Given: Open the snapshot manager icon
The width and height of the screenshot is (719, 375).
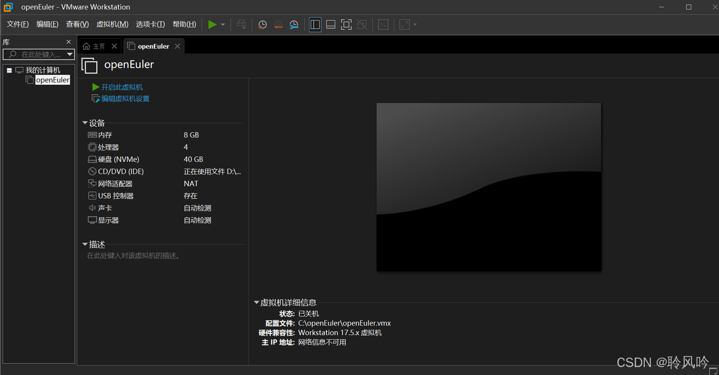Looking at the screenshot, I should [294, 24].
